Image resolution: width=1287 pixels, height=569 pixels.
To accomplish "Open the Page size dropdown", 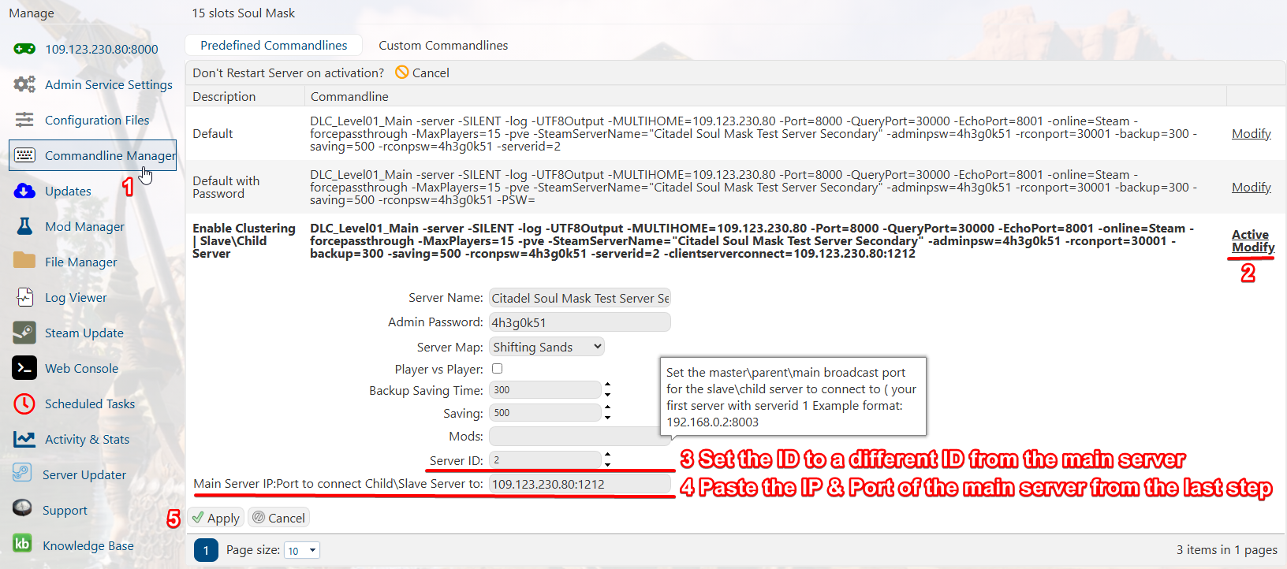I will pos(302,550).
